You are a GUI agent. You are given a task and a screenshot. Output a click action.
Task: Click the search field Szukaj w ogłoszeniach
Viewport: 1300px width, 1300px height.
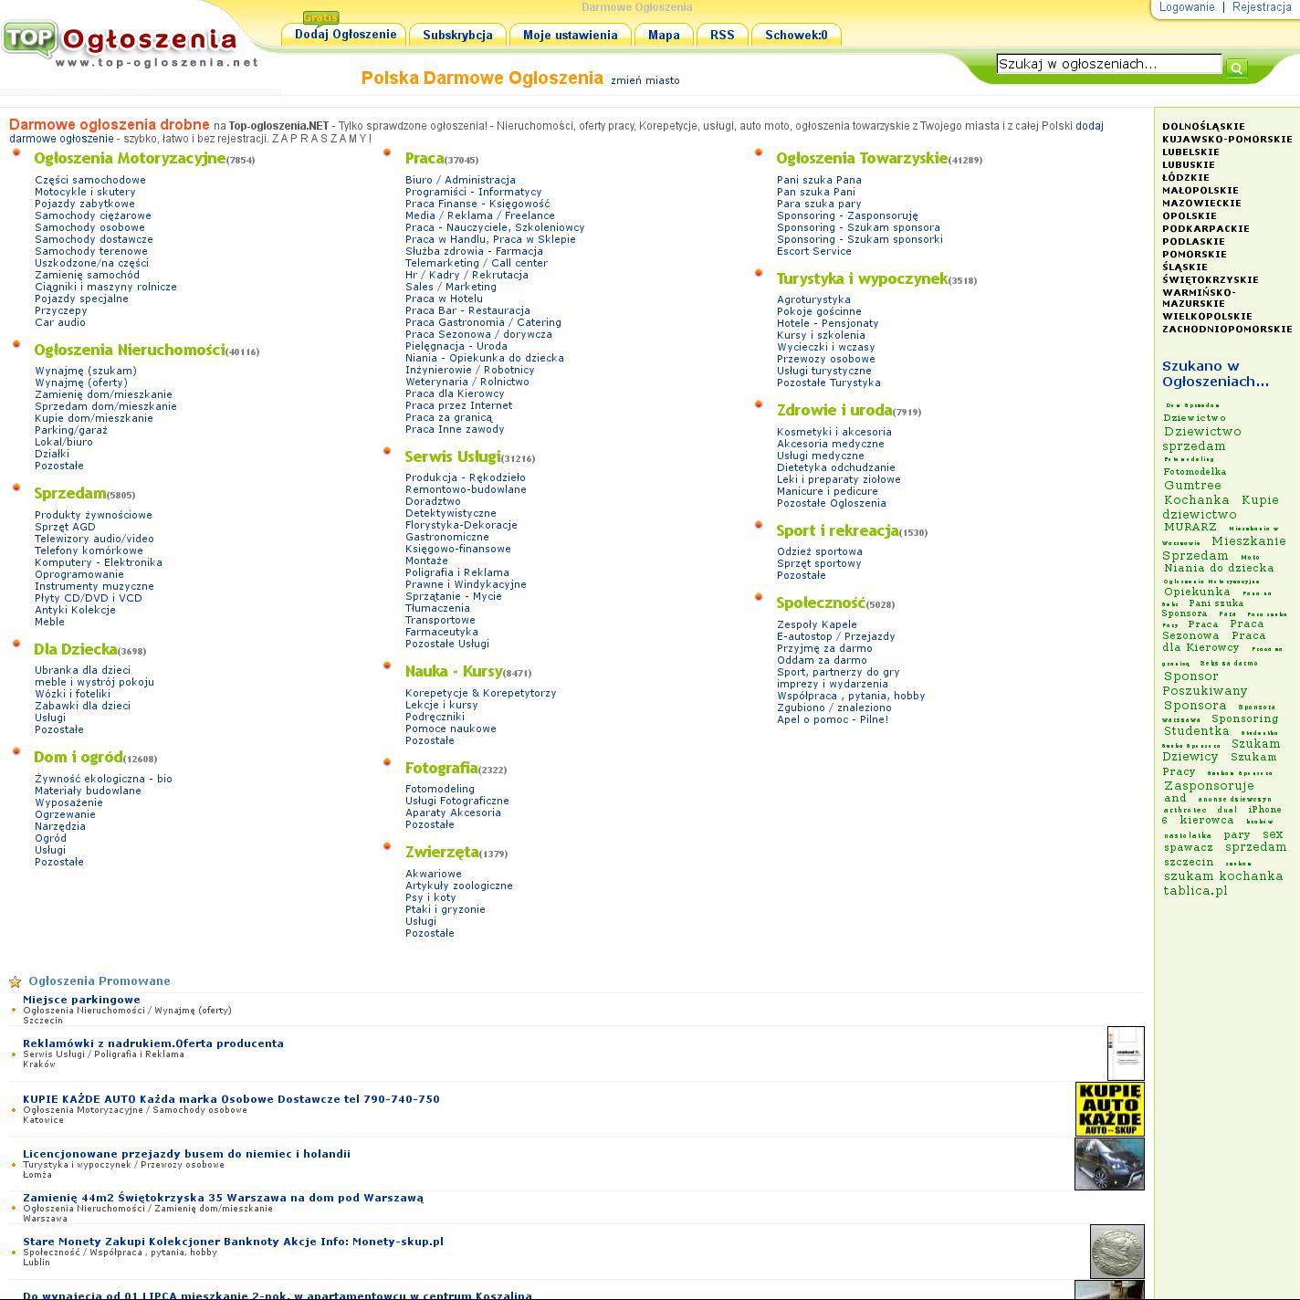pos(1107,64)
